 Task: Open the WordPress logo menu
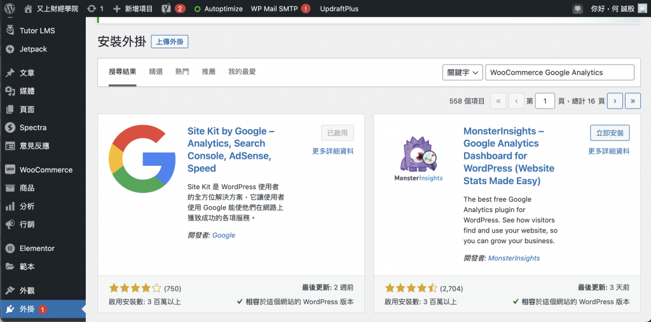(x=10, y=8)
